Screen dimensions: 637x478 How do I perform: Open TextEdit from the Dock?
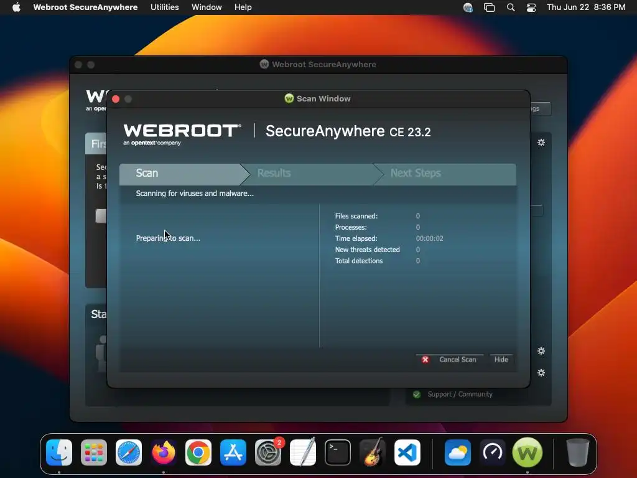[303, 452]
